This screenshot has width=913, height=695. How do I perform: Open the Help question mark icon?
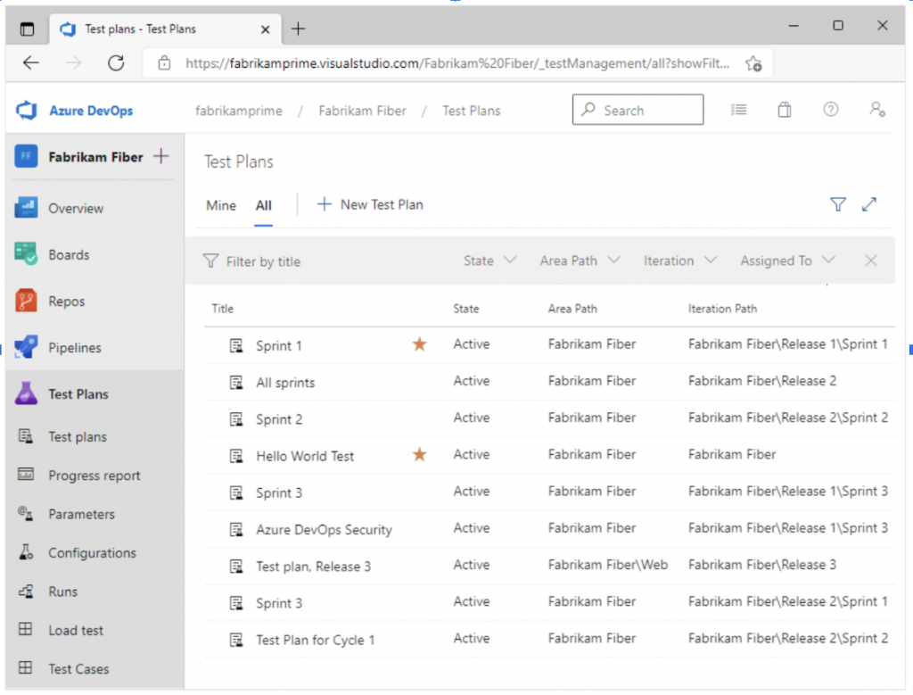coord(831,109)
